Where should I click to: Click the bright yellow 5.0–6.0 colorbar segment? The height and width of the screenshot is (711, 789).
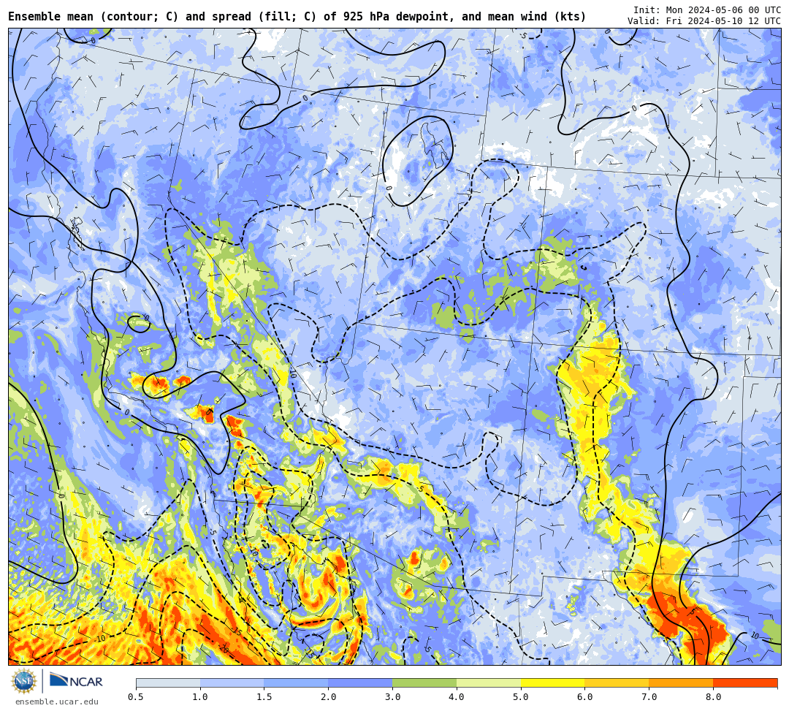click(553, 683)
